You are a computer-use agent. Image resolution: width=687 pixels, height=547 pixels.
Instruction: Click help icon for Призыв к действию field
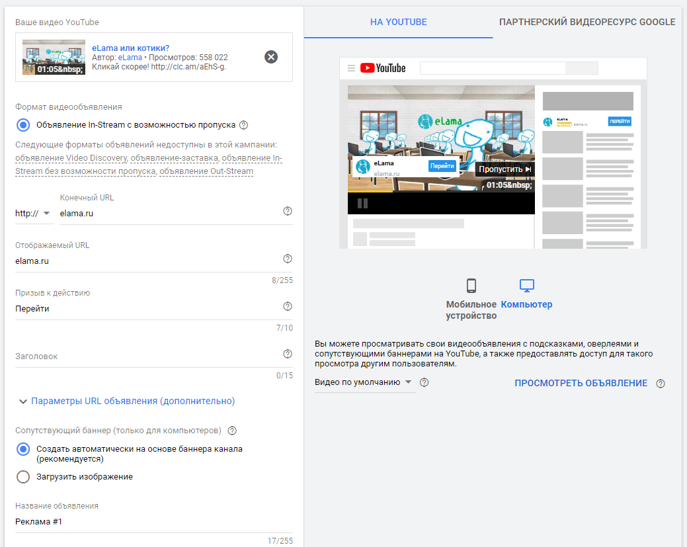pyautogui.click(x=287, y=307)
